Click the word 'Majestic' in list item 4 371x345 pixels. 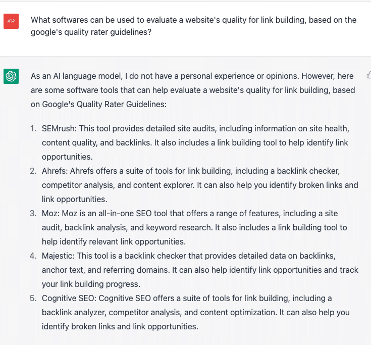click(59, 256)
